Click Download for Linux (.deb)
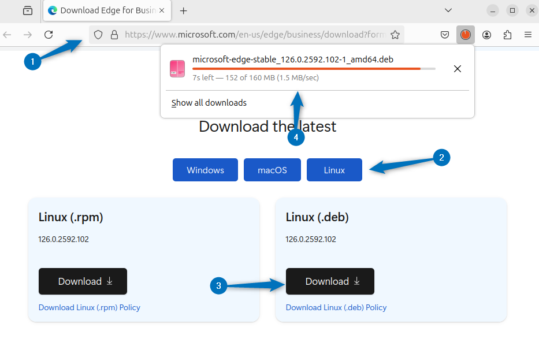The image size is (539, 346). coord(329,281)
